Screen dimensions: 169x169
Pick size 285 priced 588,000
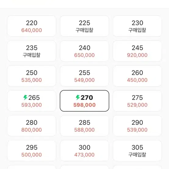click(84, 126)
